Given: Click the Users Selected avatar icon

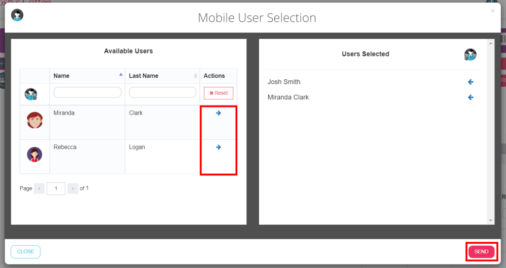Looking at the screenshot, I should pyautogui.click(x=470, y=55).
